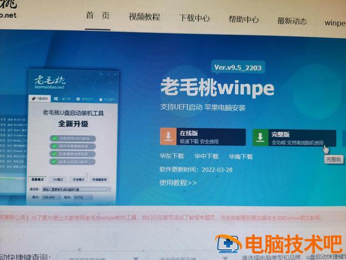Viewport: 346px width, 260px height.
Task: Choose 华东下载 mirror link
Action: point(172,156)
